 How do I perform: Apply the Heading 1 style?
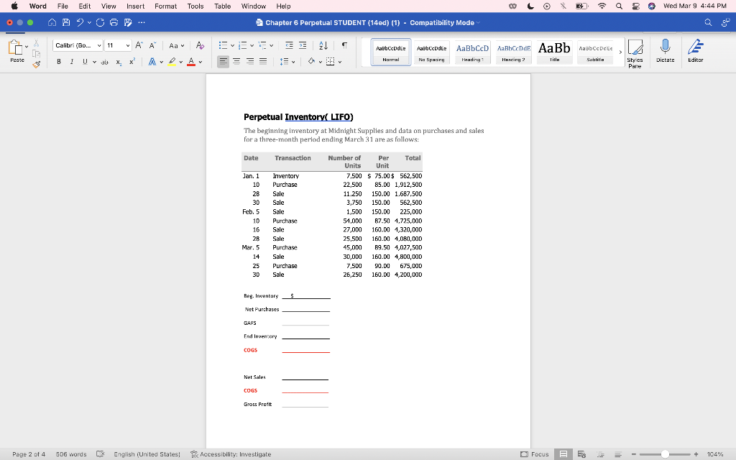pyautogui.click(x=472, y=52)
